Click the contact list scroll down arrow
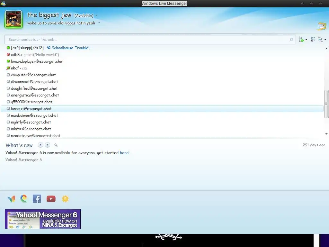 [x=326, y=134]
